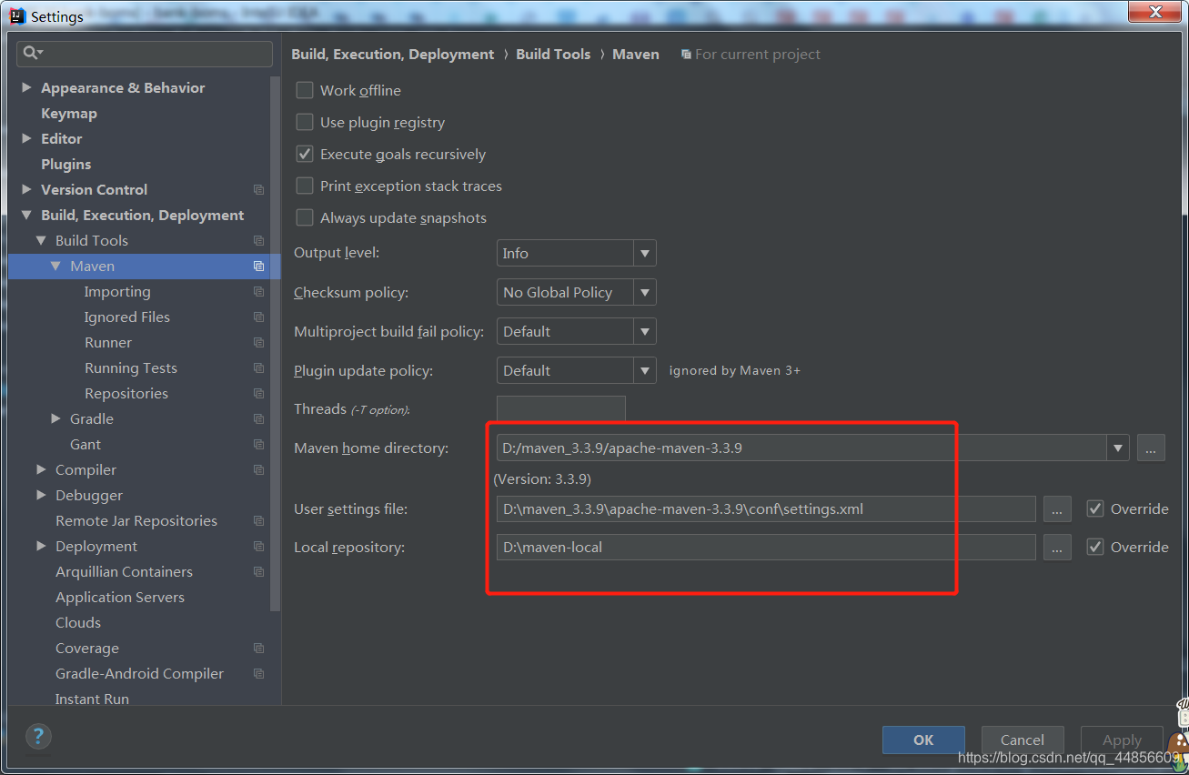1189x775 pixels.
Task: Select Keymap in settings tree
Action: [x=69, y=114]
